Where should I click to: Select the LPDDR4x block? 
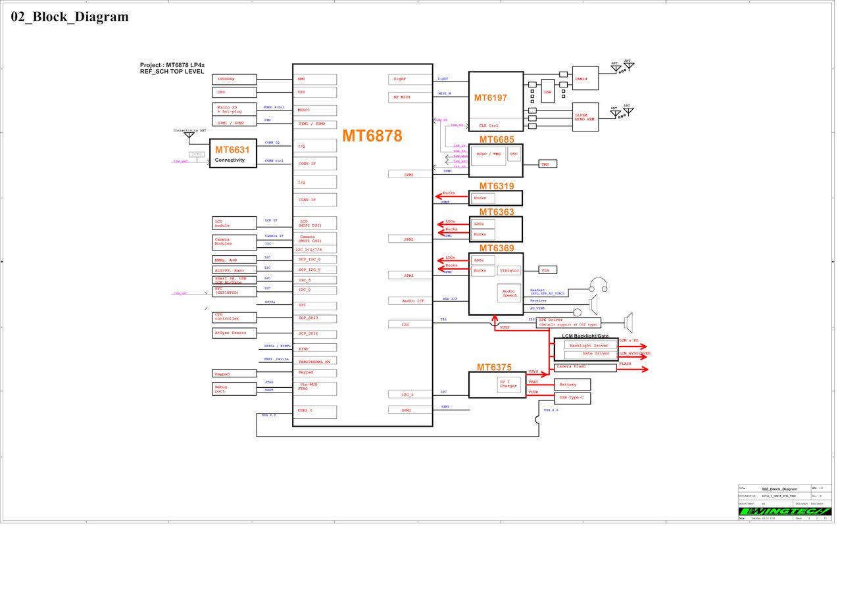click(234, 79)
